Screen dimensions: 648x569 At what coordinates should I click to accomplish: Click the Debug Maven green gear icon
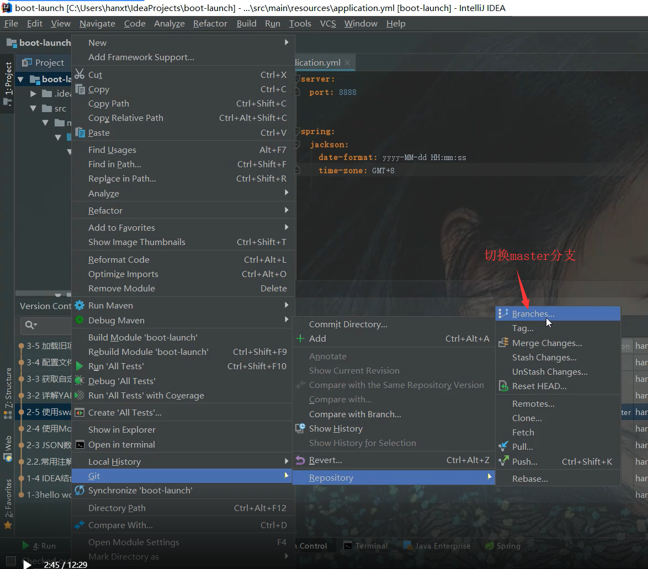(79, 320)
